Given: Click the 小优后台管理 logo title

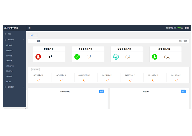Looking at the screenshot, I should pos(11,28).
